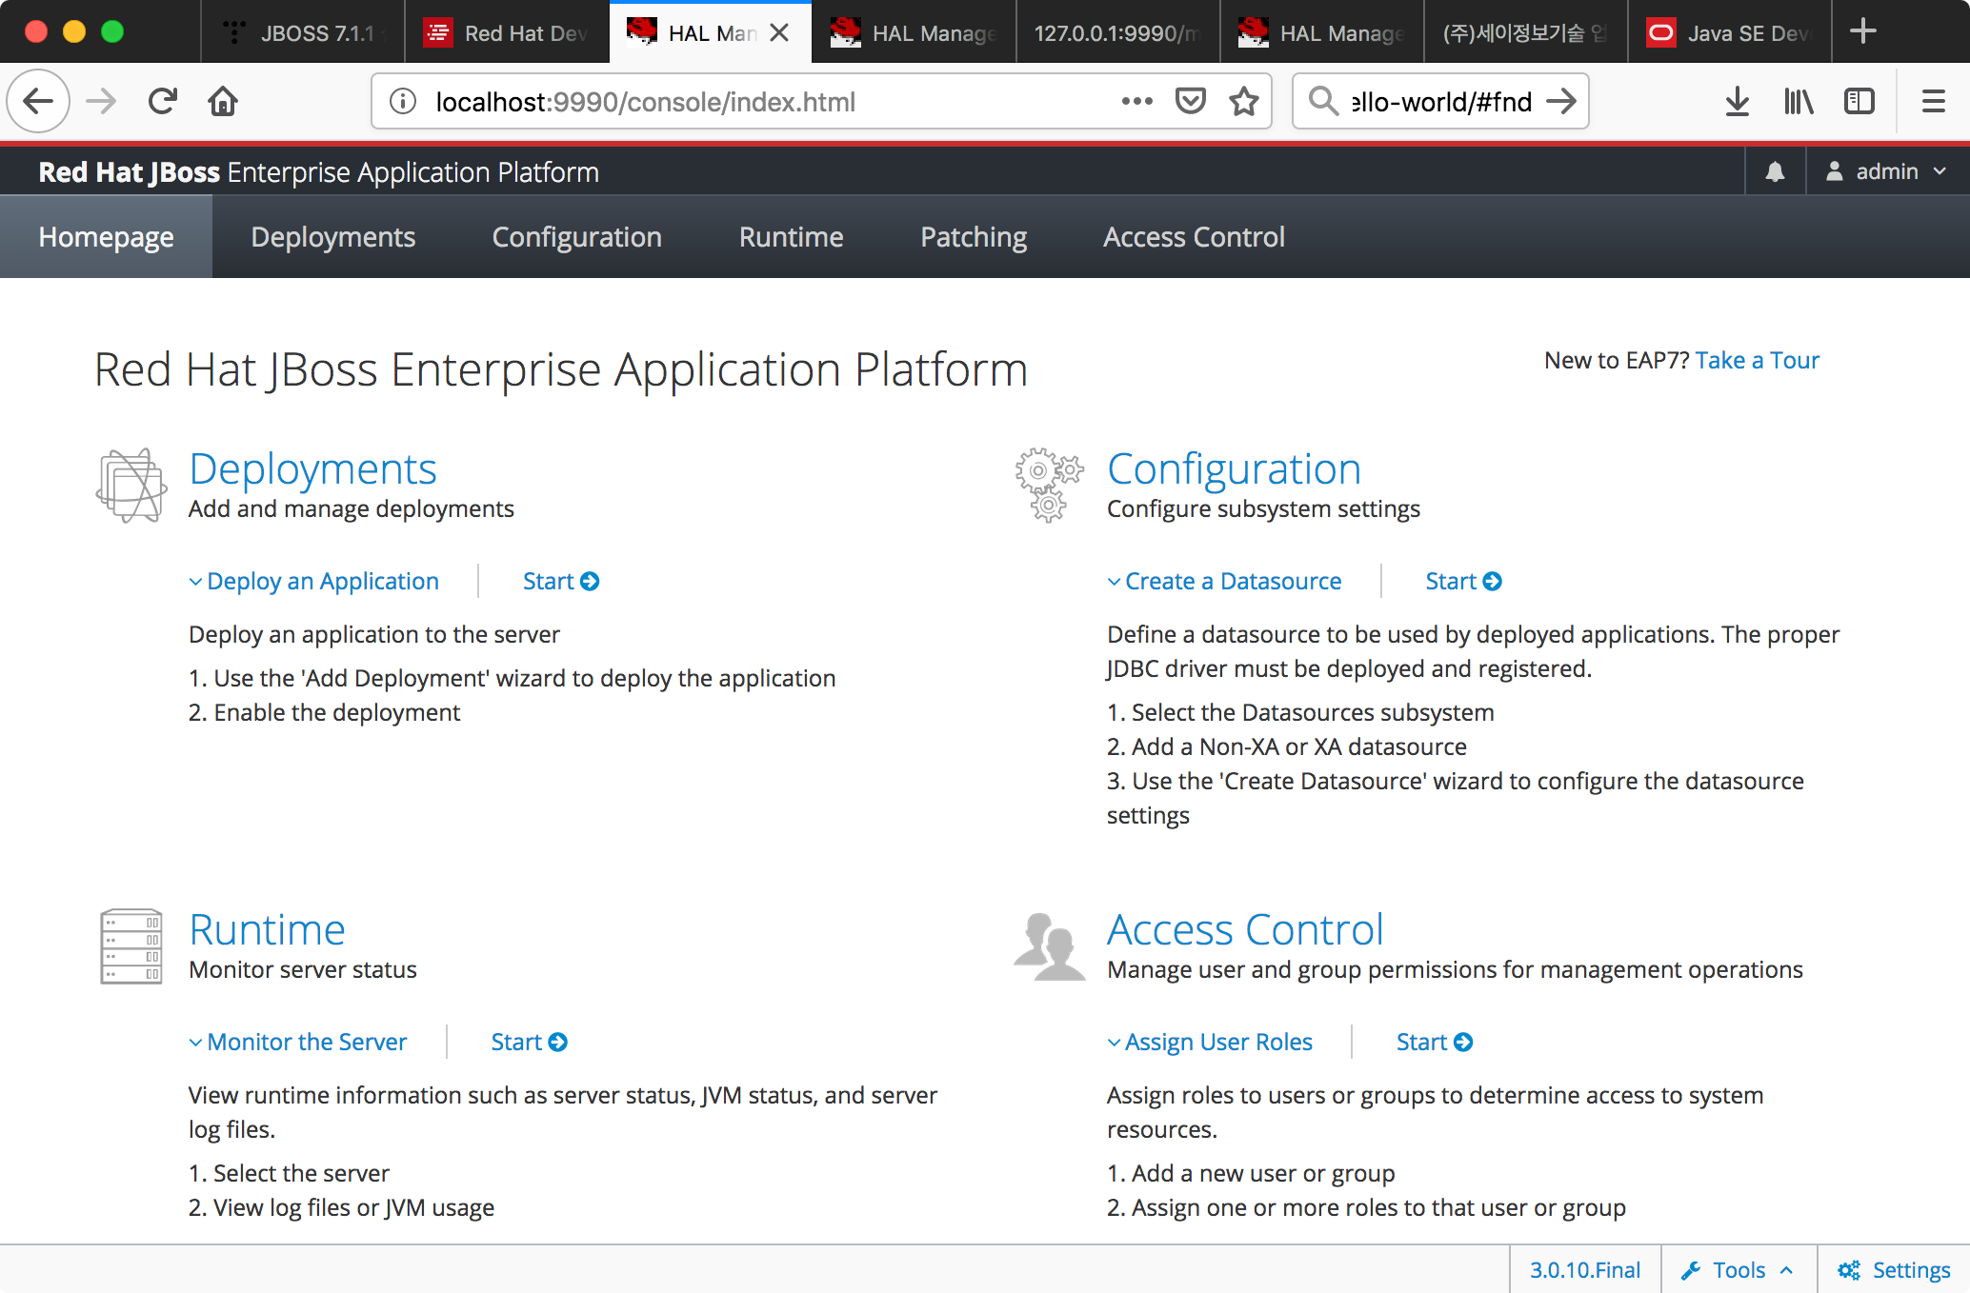Click the Configuration gears icon

click(1048, 485)
